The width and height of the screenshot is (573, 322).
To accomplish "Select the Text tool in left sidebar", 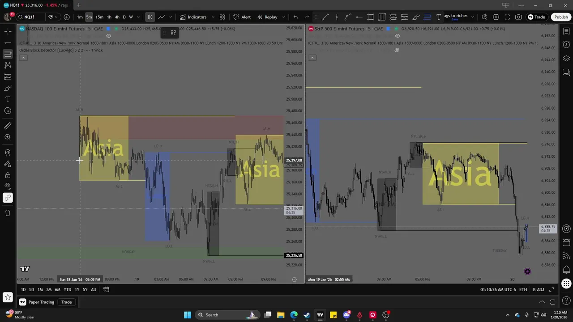I will [x=8, y=99].
